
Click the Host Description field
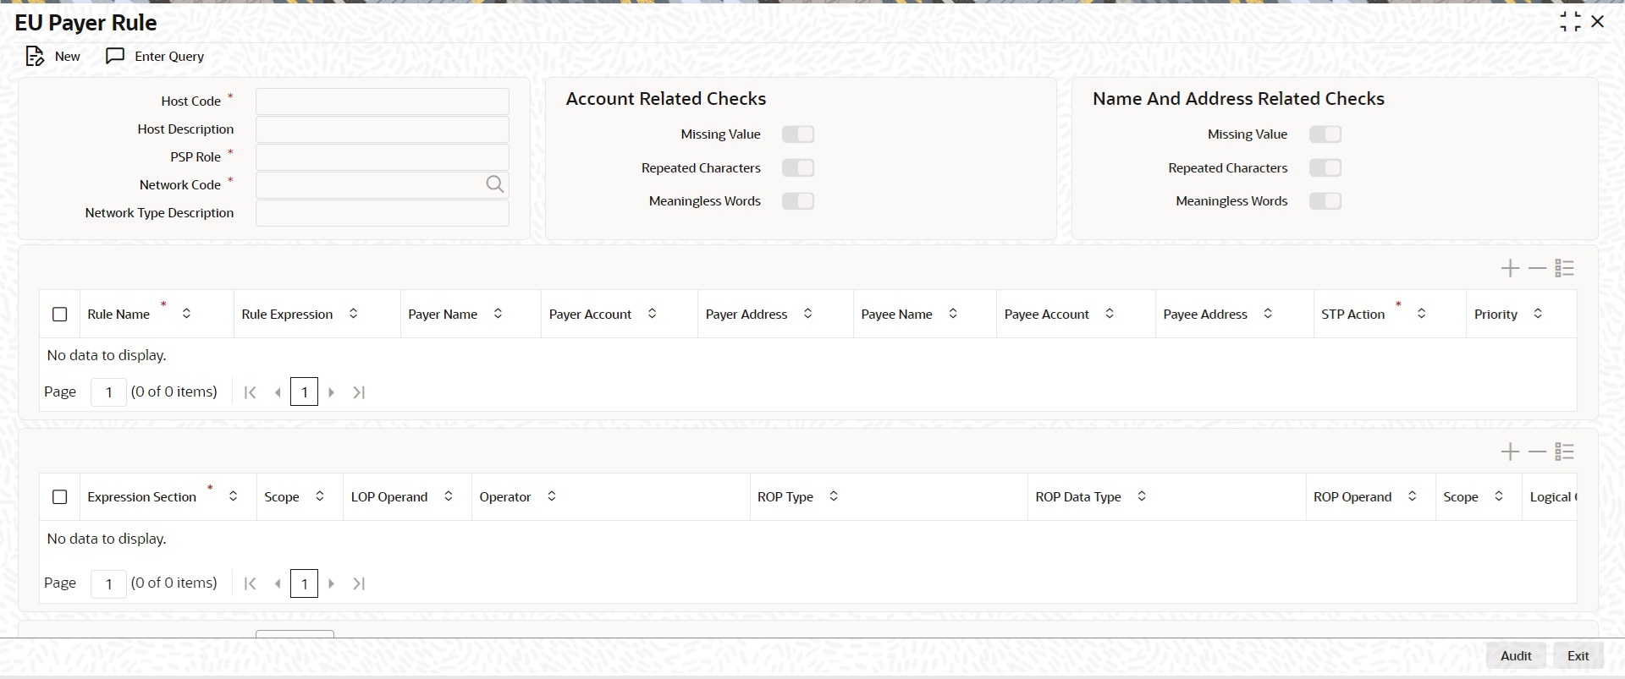click(x=383, y=129)
